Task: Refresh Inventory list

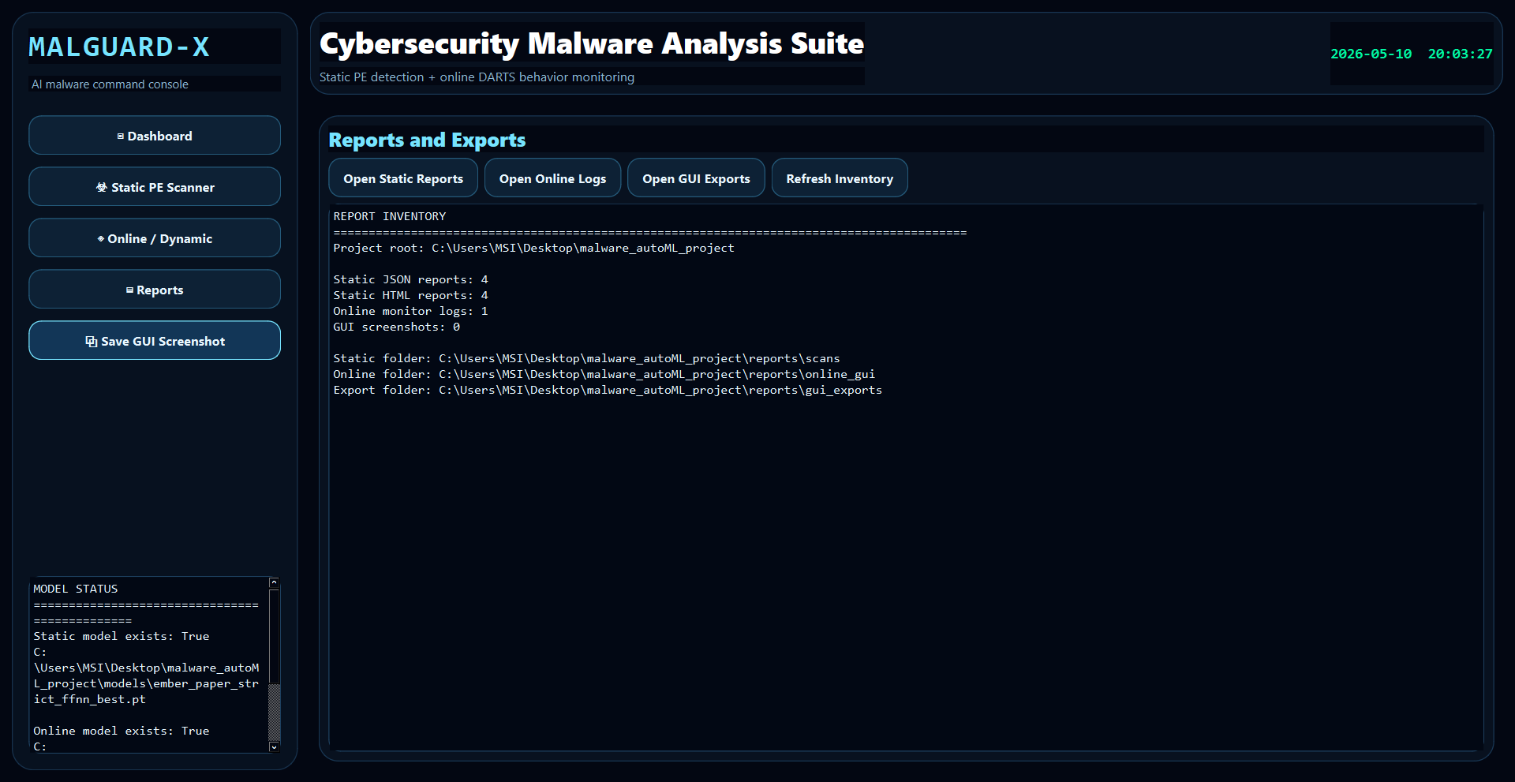Action: 840,178
